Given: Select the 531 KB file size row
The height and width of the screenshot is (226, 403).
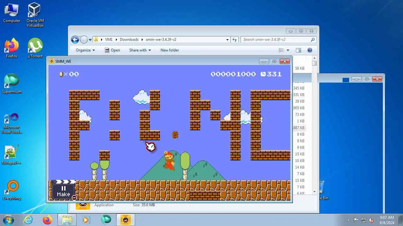Looking at the screenshot, I should [x=299, y=95].
